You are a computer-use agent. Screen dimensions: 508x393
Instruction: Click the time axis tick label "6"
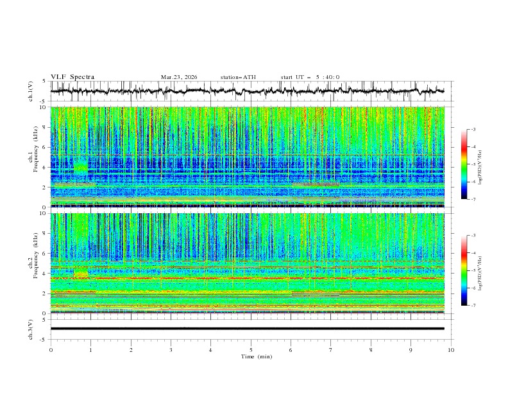coord(291,350)
